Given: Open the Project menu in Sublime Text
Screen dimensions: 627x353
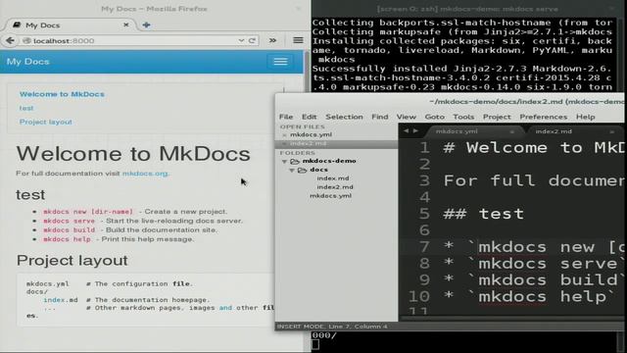Looking at the screenshot, I should (497, 117).
